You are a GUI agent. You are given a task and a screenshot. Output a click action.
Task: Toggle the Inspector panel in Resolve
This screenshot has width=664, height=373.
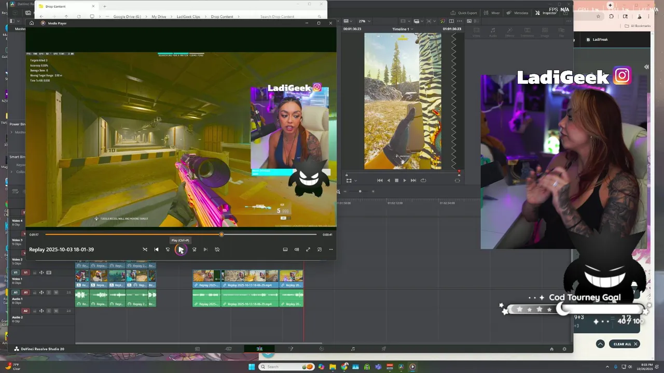[546, 12]
